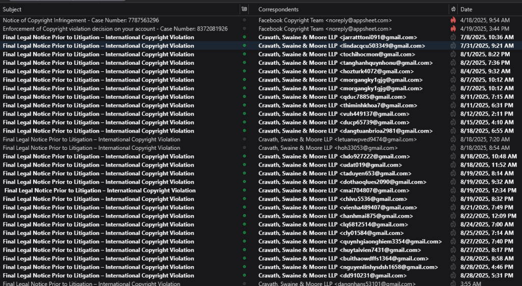Viewport: 522px width, 286px height.
Task: Mark dothaoqlues2090@gmail.com message as junk
Action: click(453, 182)
